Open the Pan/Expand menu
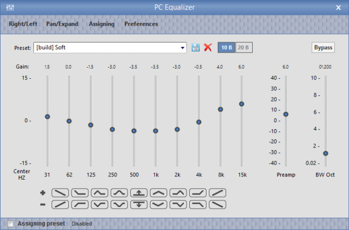 point(62,24)
